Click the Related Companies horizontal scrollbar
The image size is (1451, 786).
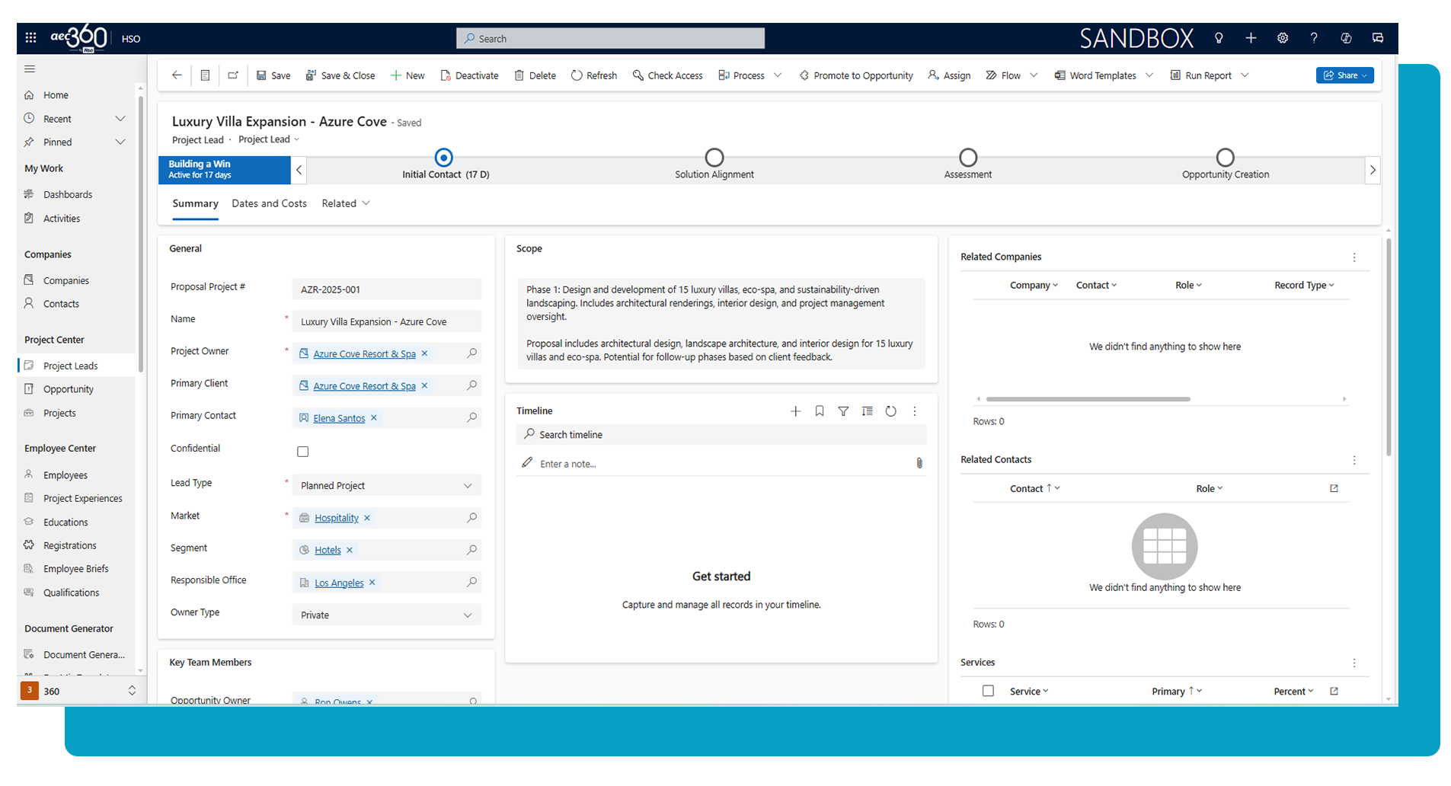click(1088, 399)
